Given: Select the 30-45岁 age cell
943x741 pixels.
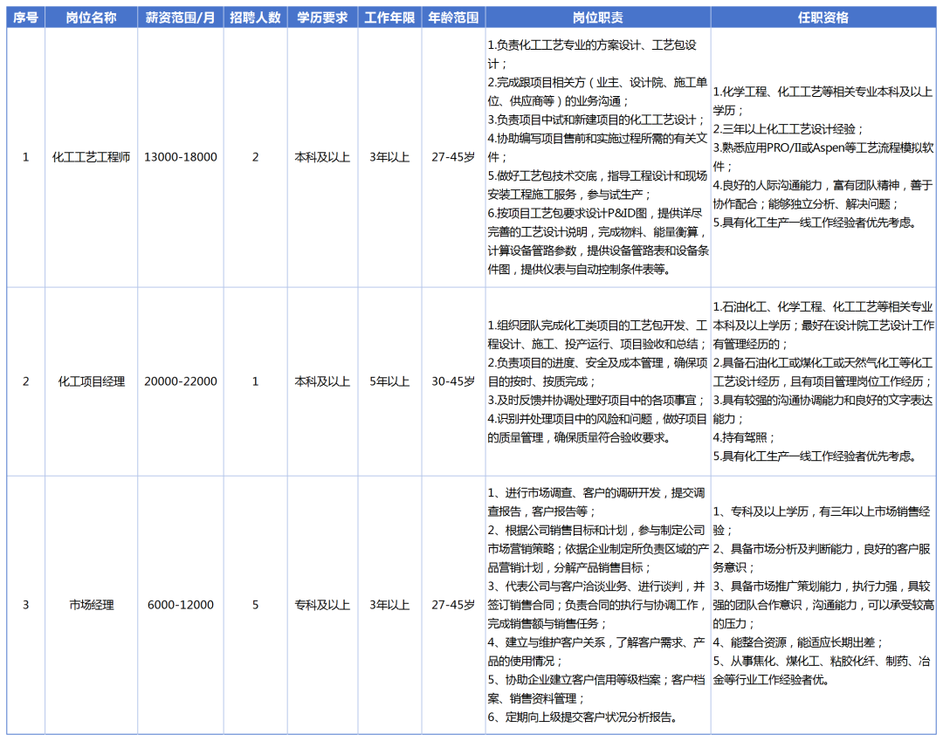Looking at the screenshot, I should pyautogui.click(x=453, y=381).
